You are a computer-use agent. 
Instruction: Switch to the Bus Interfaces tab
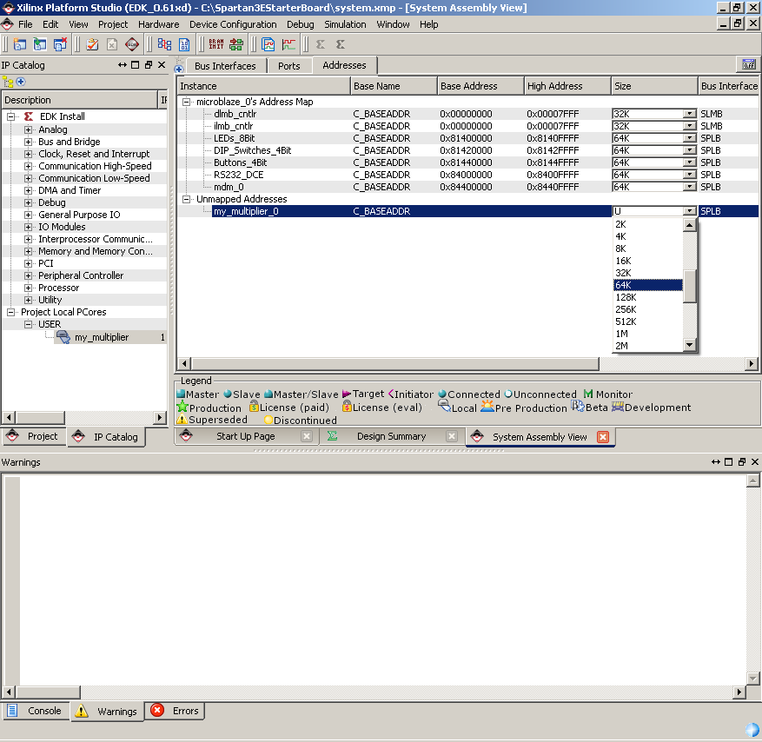click(x=225, y=66)
